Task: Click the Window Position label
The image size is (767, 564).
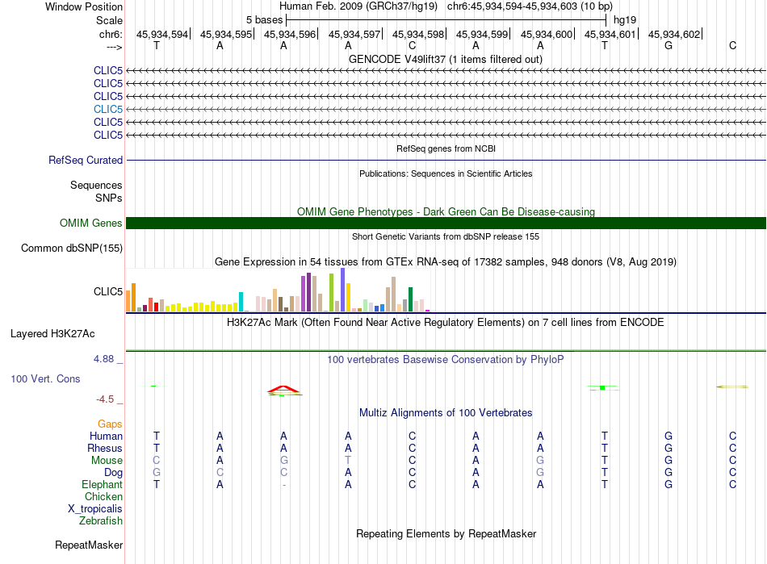Action: [84, 6]
